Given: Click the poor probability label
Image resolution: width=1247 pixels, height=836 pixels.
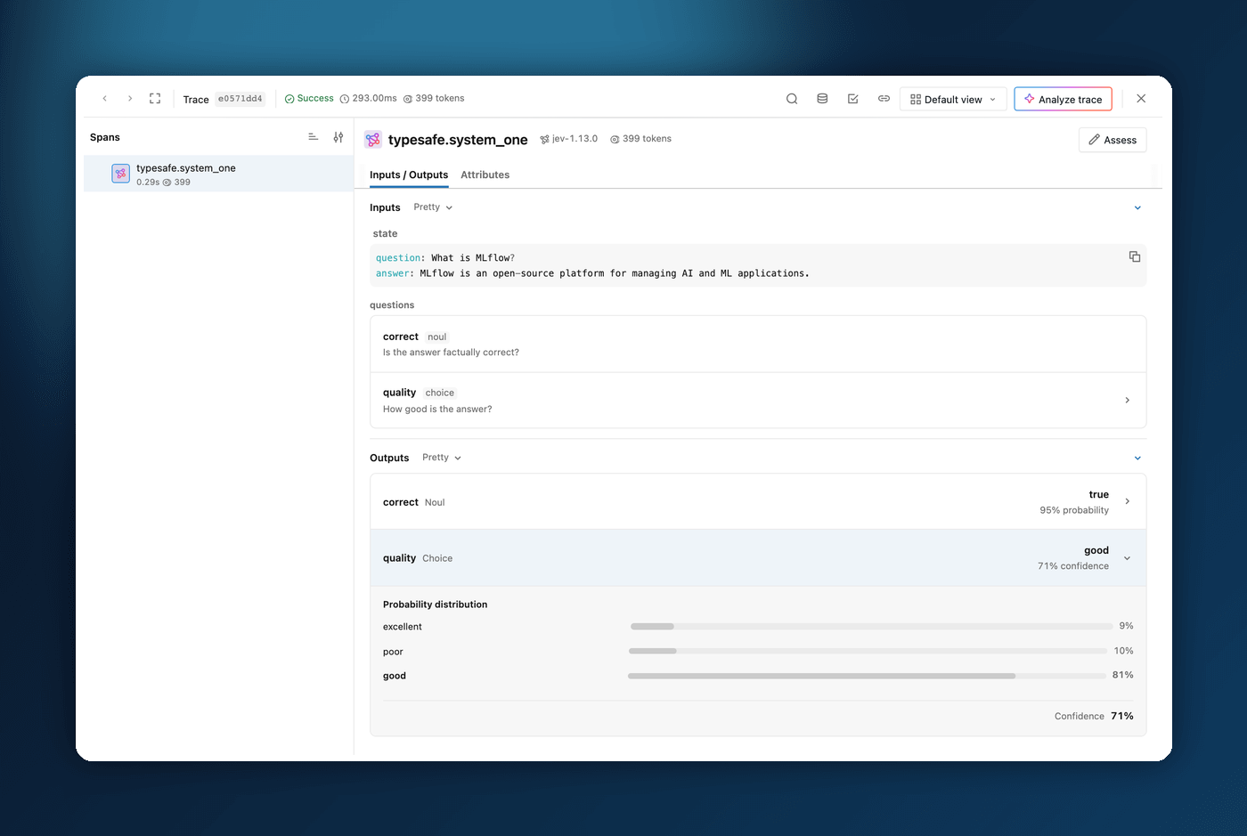Looking at the screenshot, I should (x=393, y=652).
